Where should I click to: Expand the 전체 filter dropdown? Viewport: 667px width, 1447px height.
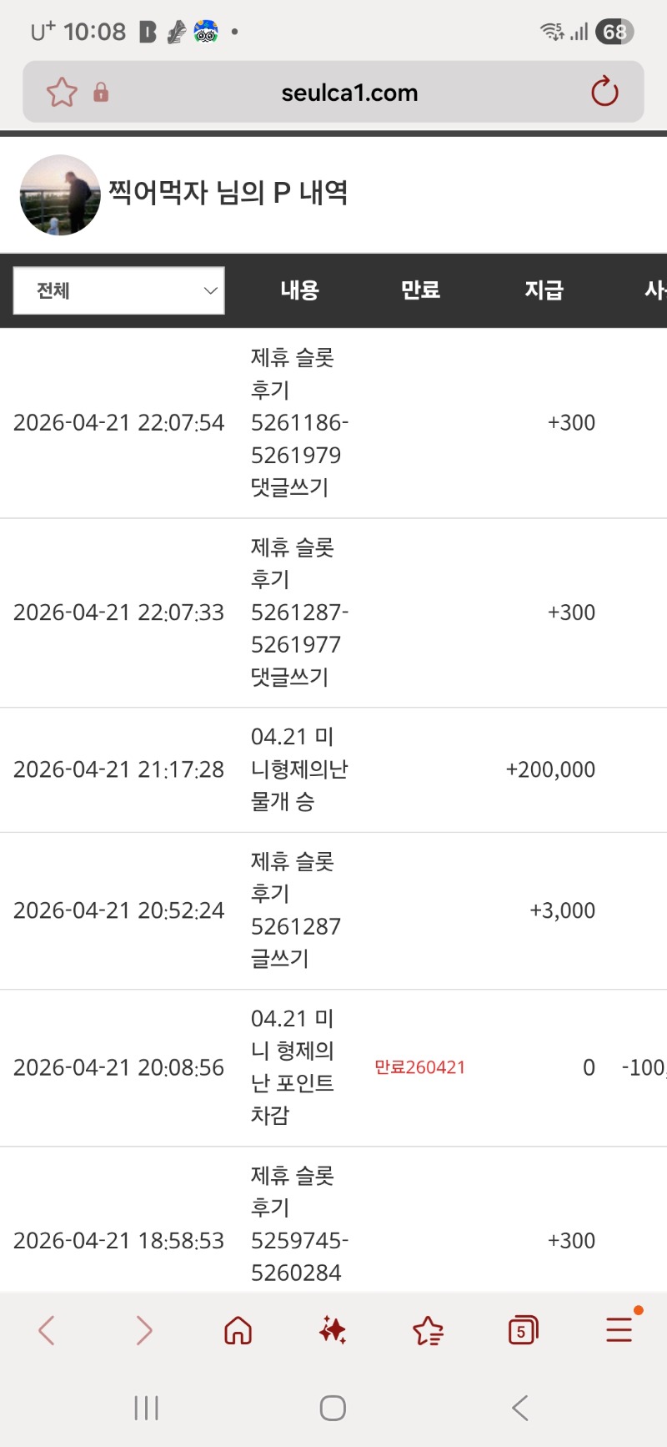pyautogui.click(x=119, y=290)
